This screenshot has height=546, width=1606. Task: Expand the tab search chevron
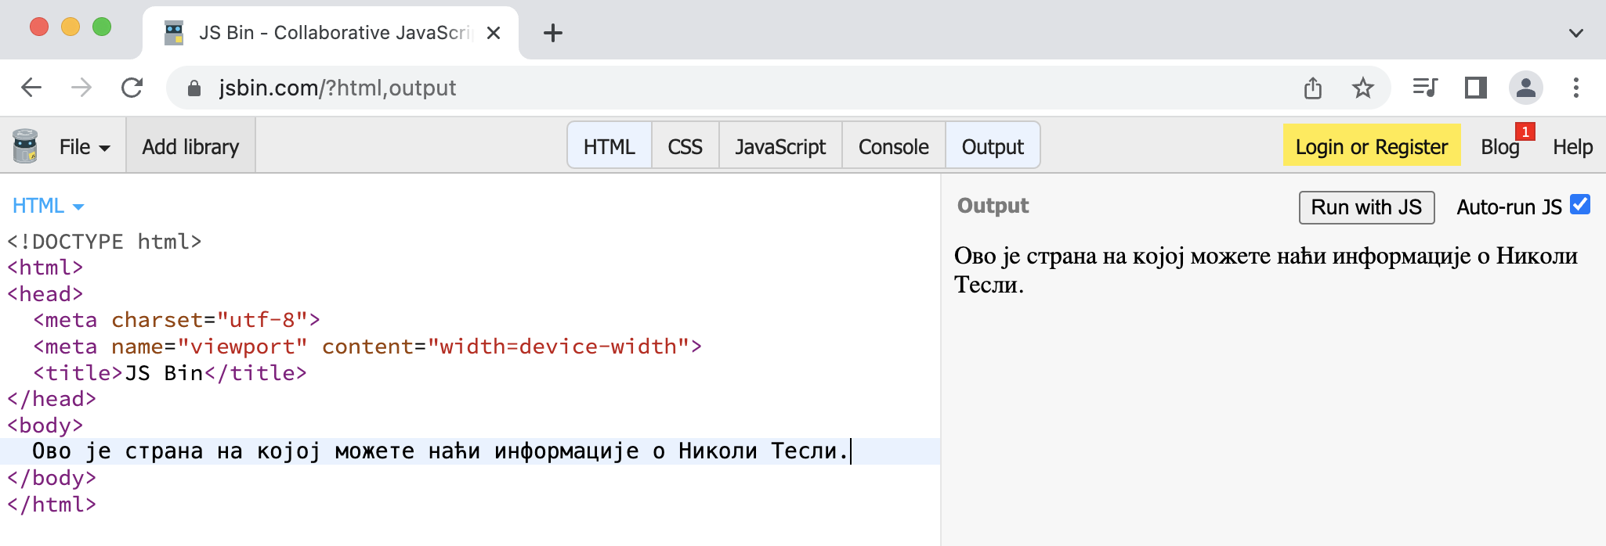click(1576, 33)
